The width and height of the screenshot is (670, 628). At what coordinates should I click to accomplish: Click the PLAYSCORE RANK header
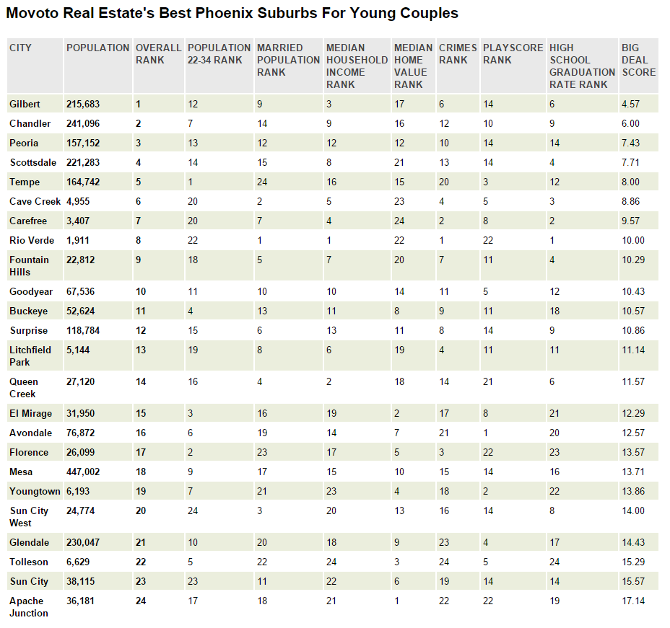[513, 54]
